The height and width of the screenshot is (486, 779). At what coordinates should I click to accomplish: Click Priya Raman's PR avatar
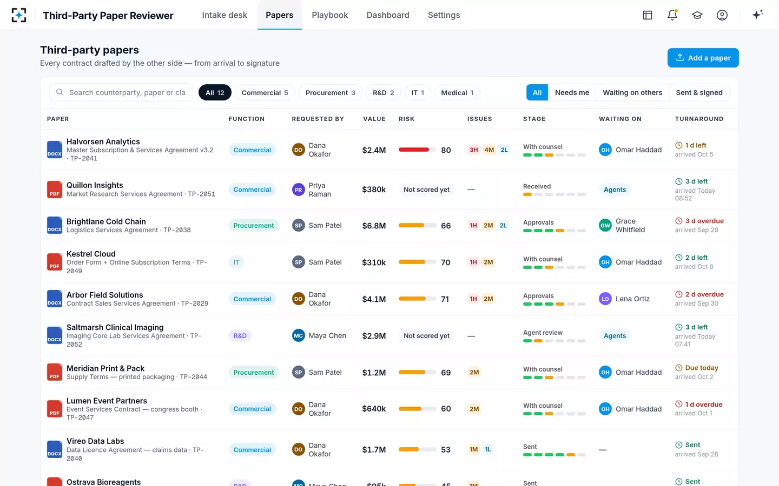(298, 190)
